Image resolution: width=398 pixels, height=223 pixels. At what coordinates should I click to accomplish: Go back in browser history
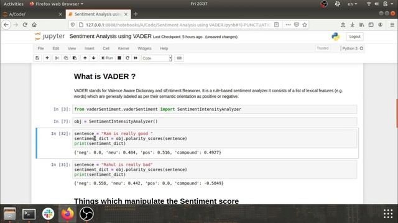[6, 25]
